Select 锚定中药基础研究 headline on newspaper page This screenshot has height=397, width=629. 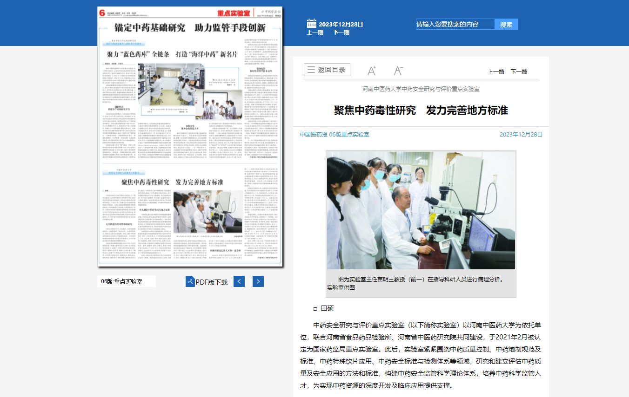click(190, 27)
